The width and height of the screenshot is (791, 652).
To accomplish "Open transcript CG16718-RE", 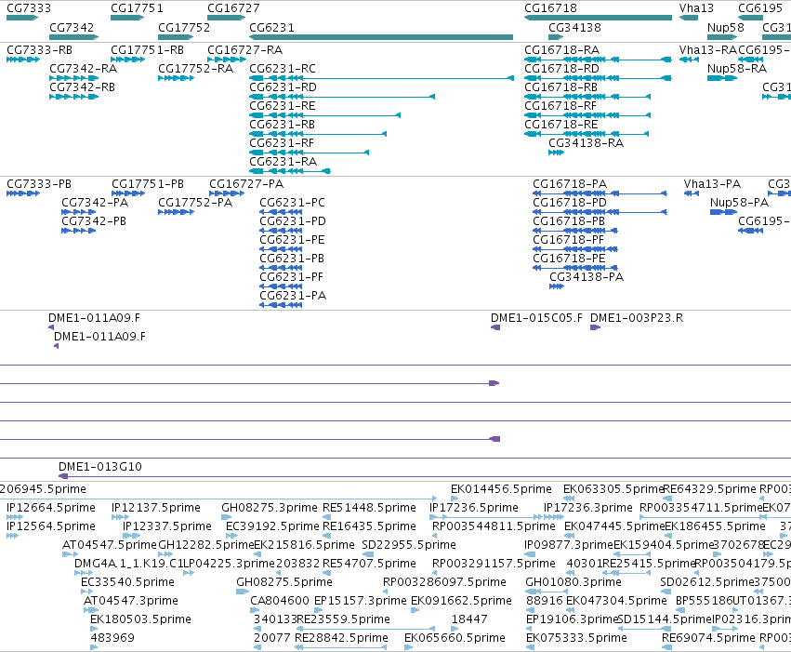I will (x=561, y=125).
